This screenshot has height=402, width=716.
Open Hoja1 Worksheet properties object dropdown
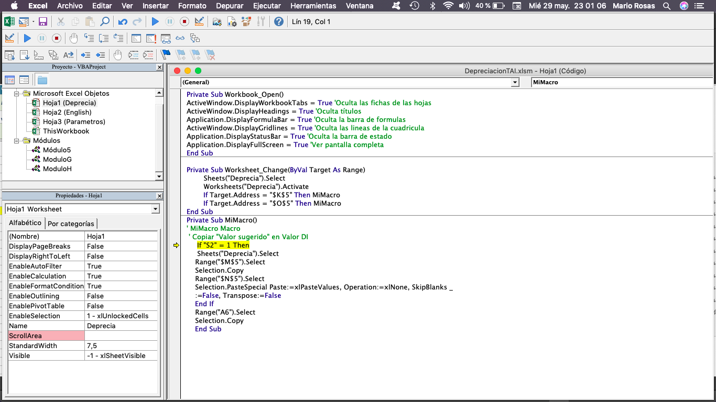(x=155, y=209)
